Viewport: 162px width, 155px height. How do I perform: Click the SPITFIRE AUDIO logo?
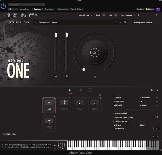pos(18,22)
